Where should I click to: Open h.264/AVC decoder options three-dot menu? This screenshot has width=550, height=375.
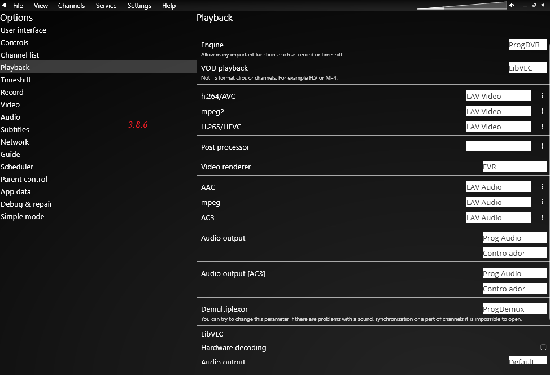542,96
